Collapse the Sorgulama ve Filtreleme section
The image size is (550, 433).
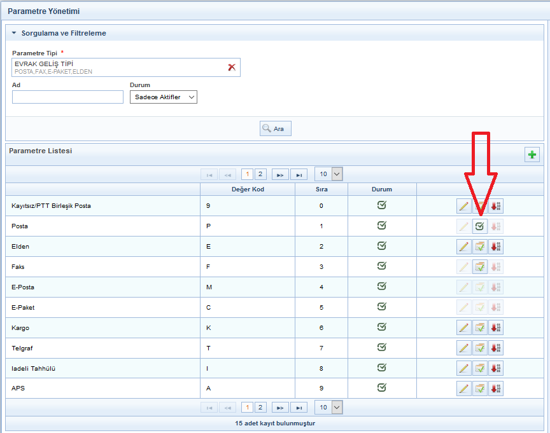[x=14, y=33]
